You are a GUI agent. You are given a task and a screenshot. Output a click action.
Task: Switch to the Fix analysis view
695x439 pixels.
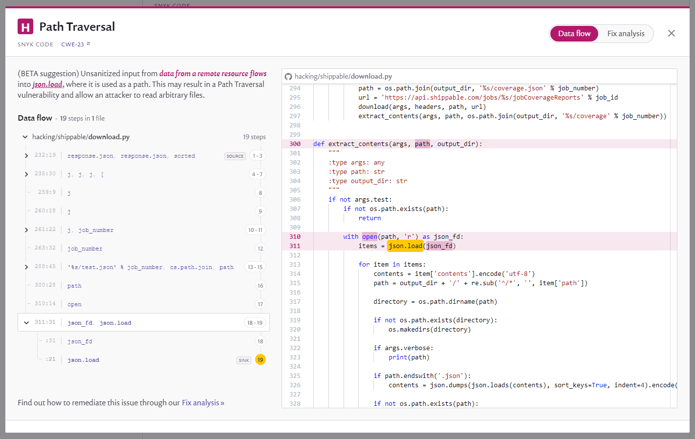pyautogui.click(x=626, y=34)
